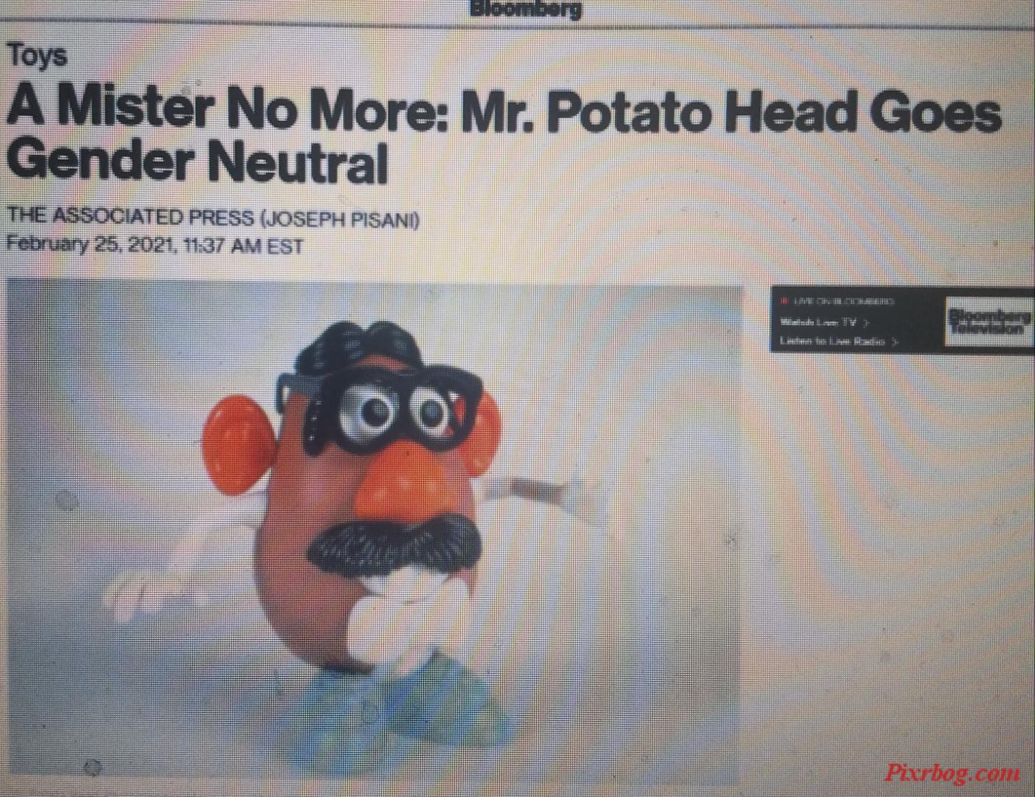This screenshot has height=797, width=1035.
Task: Expand the chevron beside Watch Live TV
Action: [x=866, y=322]
